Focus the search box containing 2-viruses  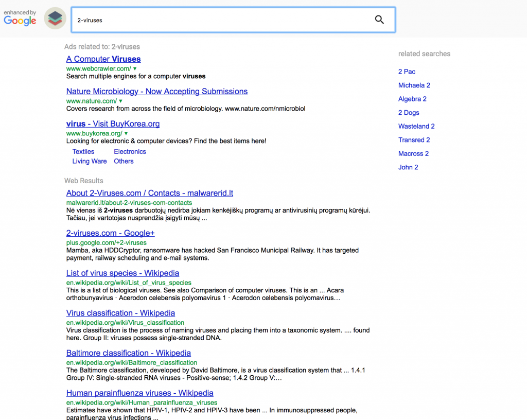pos(233,20)
